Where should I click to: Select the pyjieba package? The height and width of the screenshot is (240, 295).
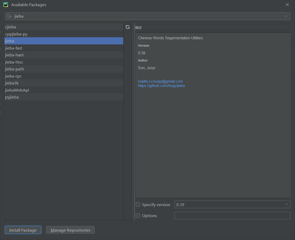tap(64, 97)
